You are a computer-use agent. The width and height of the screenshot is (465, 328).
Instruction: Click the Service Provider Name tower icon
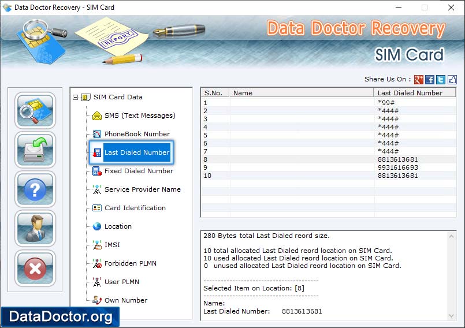click(97, 189)
